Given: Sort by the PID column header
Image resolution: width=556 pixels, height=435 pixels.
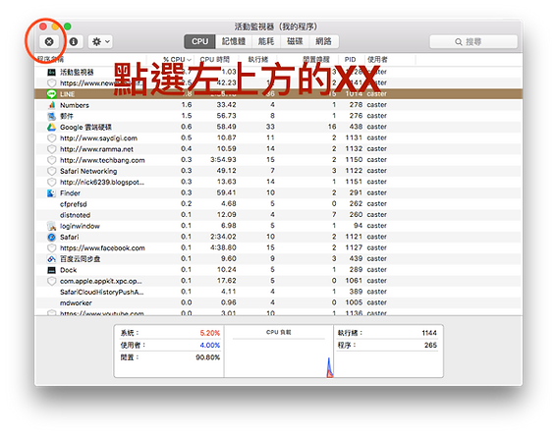Looking at the screenshot, I should point(350,59).
